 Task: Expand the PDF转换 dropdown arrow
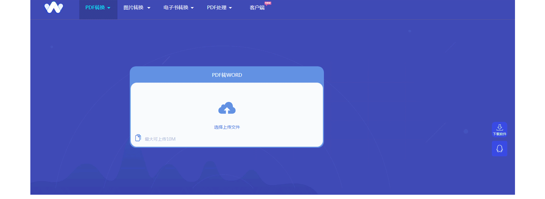(x=109, y=8)
